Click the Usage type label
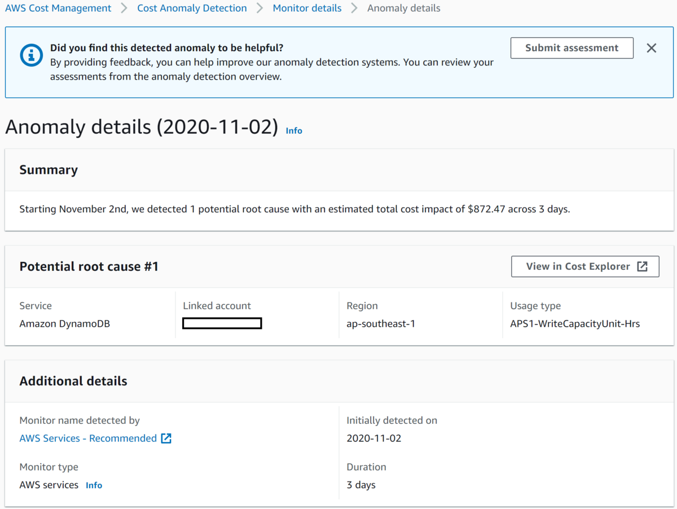Image resolution: width=677 pixels, height=509 pixels. pyautogui.click(x=535, y=306)
